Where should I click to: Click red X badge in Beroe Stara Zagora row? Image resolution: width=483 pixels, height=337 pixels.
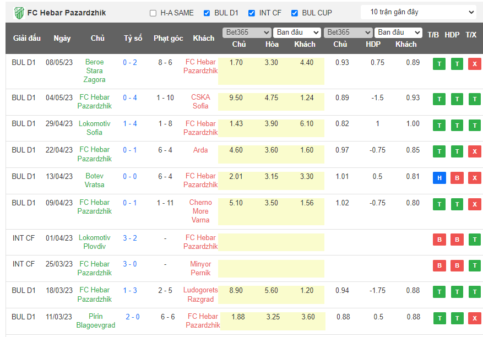[474, 64]
